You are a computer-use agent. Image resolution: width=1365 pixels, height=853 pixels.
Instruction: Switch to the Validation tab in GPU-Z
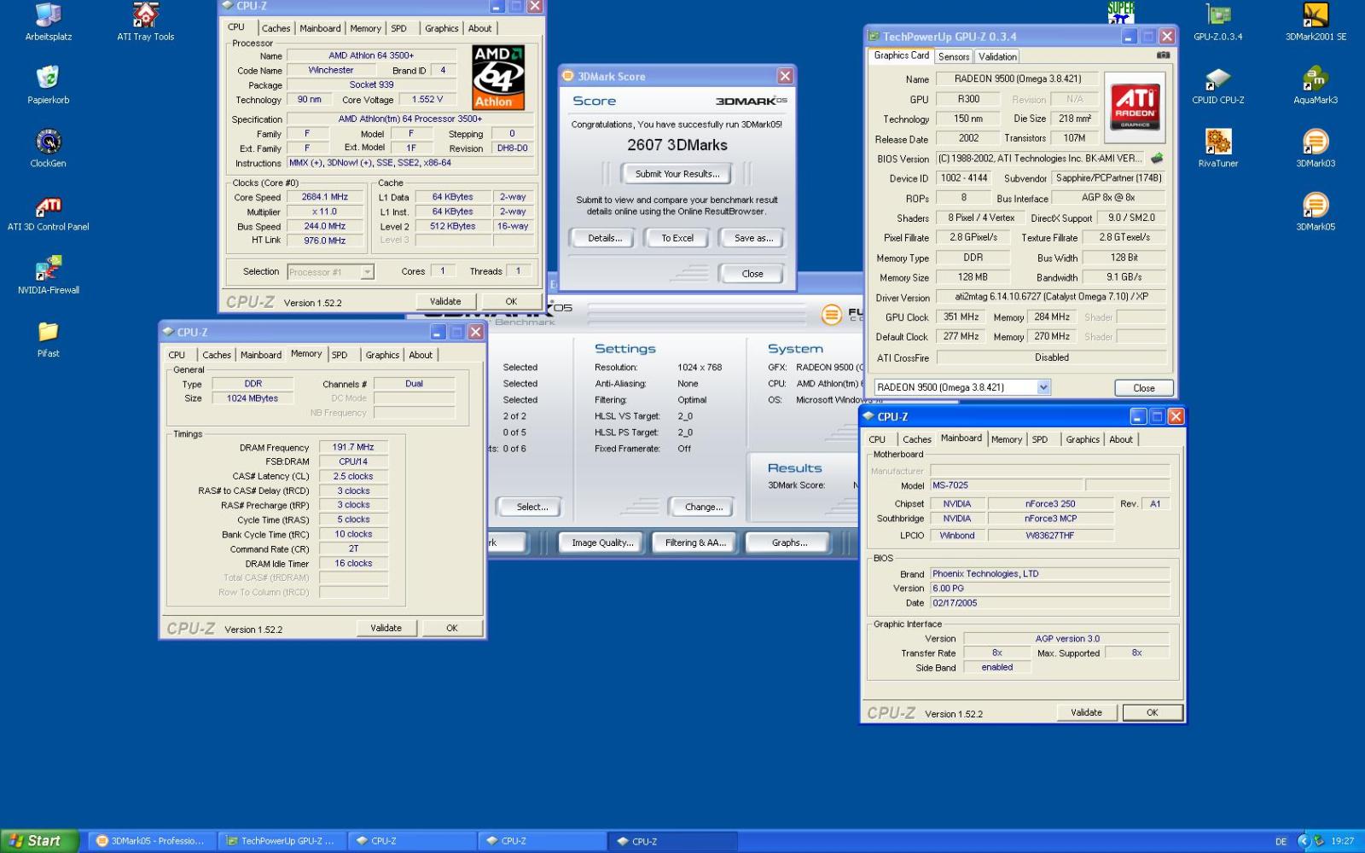[997, 56]
